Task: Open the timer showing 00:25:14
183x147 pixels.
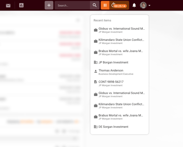Action: click(119, 5)
